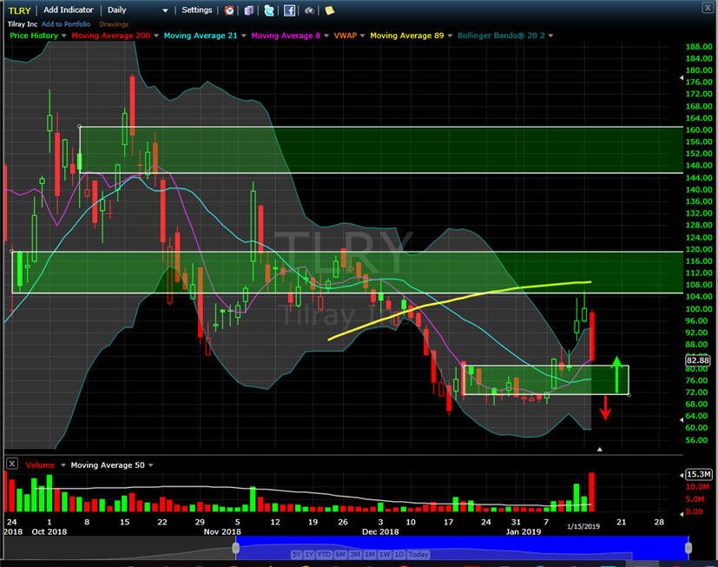718x567 pixels.
Task: Click the 82.88 current price label
Action: click(698, 360)
